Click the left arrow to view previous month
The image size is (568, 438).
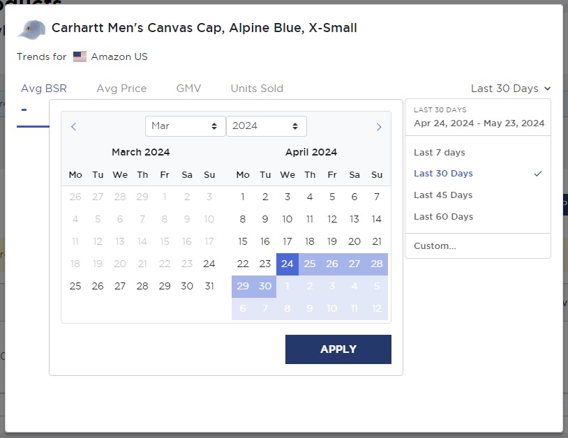coord(74,126)
